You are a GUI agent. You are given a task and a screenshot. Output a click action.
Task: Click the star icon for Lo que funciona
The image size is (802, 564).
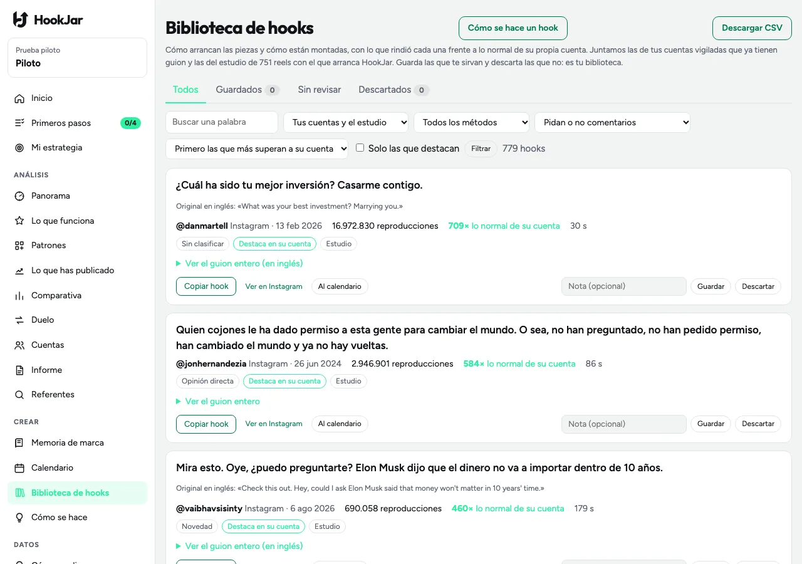point(19,221)
